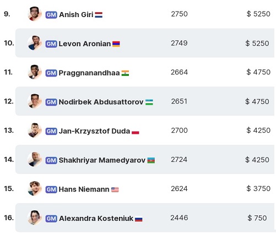This screenshot has height=234, width=276.
Task: Click the GM badge next to Nodirbek Abdusattorov
Action: [x=51, y=102]
